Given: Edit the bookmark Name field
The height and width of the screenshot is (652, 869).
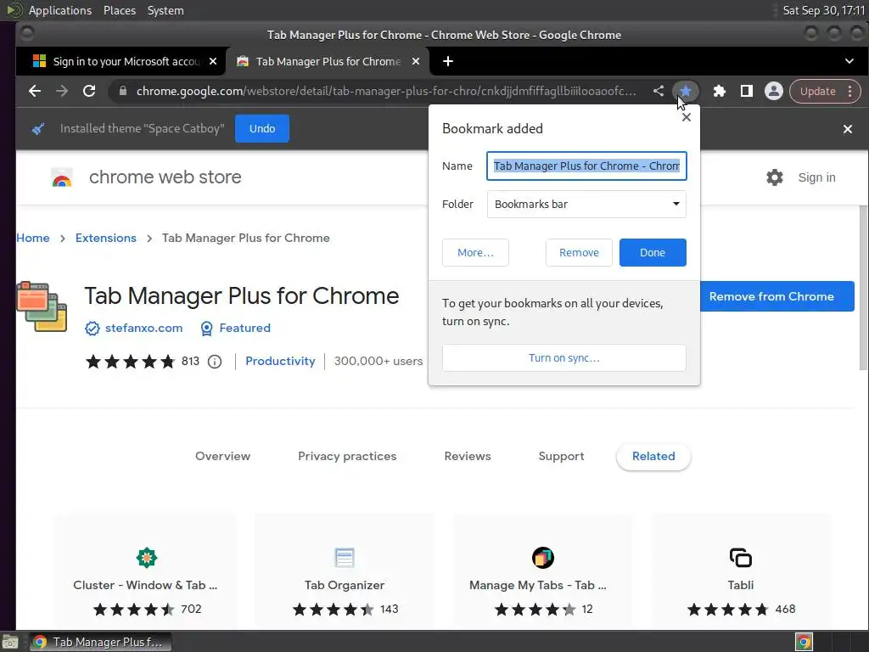Looking at the screenshot, I should click(x=586, y=166).
